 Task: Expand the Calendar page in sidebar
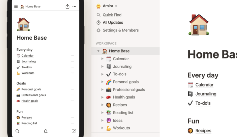102,59
